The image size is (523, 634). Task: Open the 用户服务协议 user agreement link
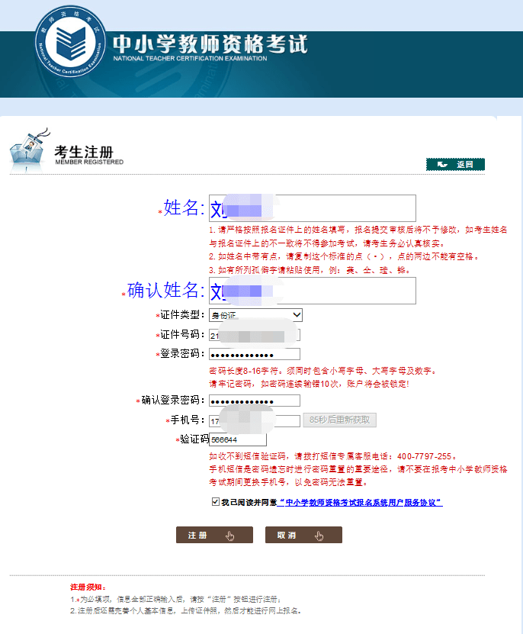coord(360,503)
